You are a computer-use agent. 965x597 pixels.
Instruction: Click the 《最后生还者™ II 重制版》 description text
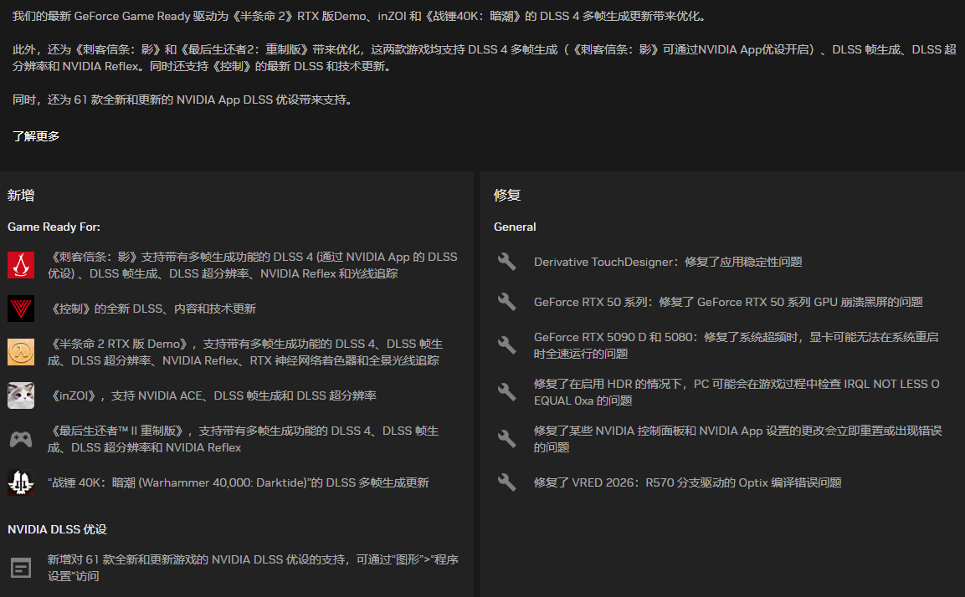point(243,439)
